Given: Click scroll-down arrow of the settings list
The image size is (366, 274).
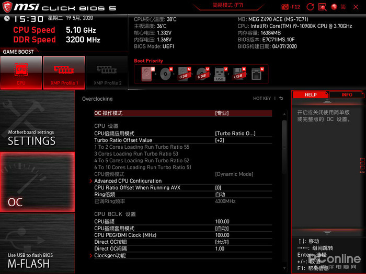Looking at the screenshot, I should point(284,268).
